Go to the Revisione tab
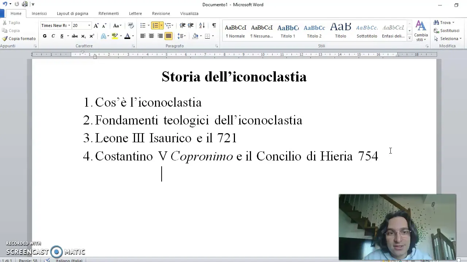467x262 pixels. pyautogui.click(x=161, y=13)
